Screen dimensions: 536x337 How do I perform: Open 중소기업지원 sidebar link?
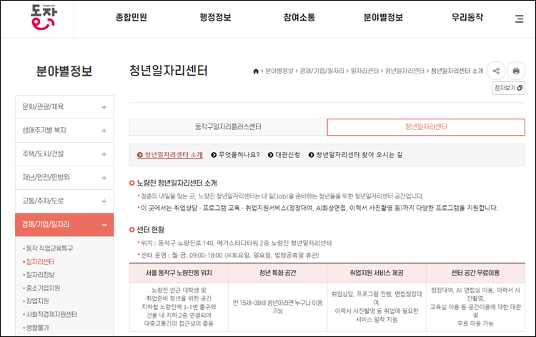(x=43, y=288)
